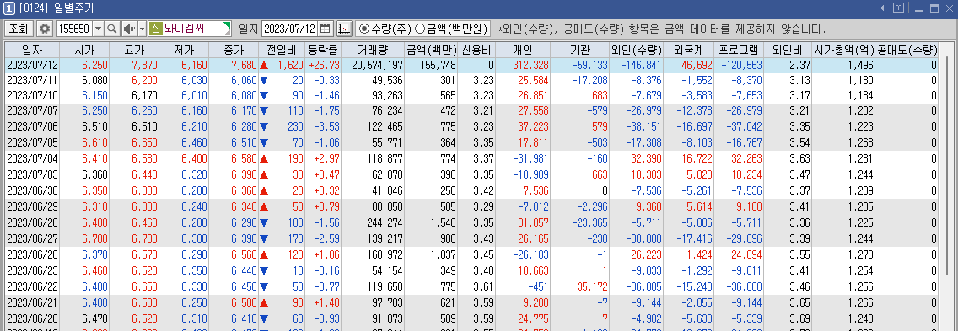Select 금액(백만원) radio option
Viewport: 958px width, 331px height.
pyautogui.click(x=451, y=29)
